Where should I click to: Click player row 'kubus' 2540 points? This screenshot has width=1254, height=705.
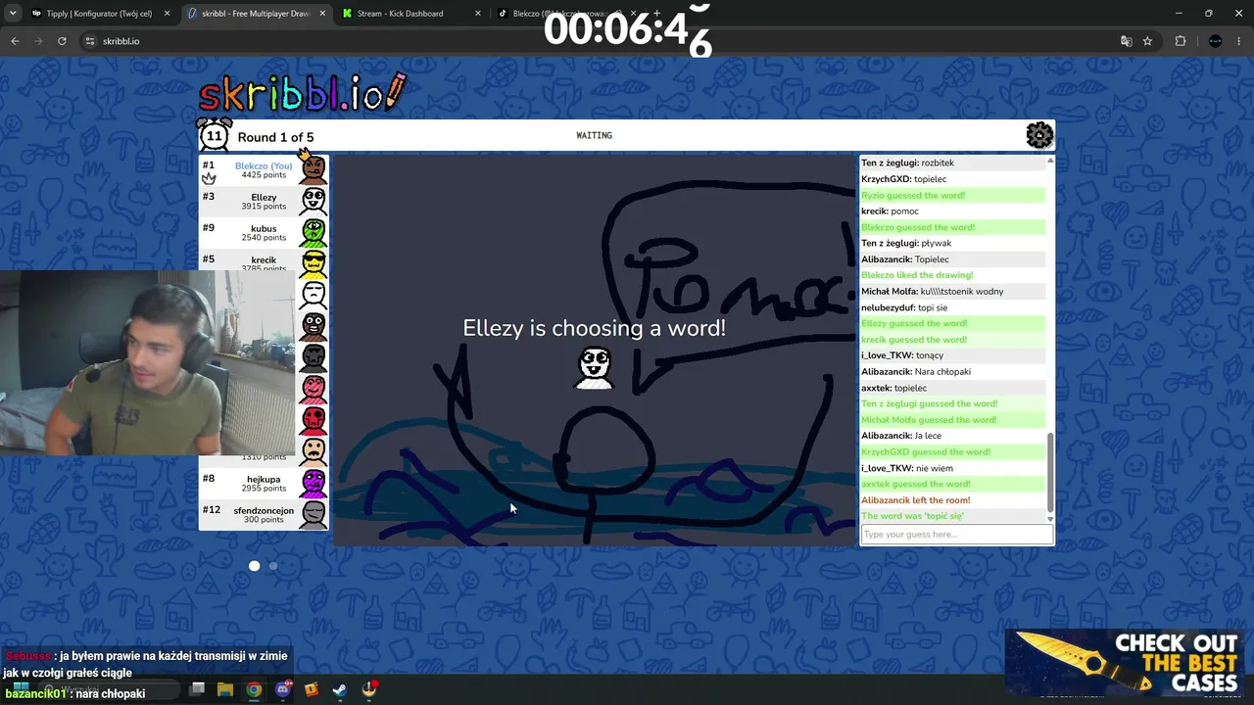[264, 233]
